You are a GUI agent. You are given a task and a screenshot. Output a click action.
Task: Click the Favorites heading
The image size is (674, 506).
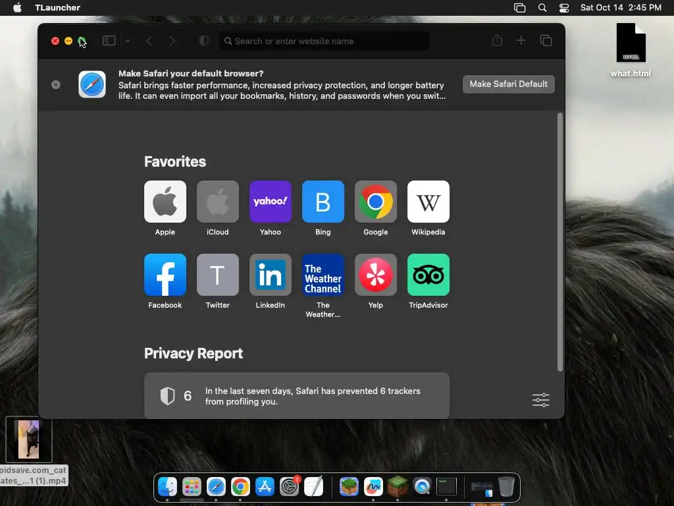click(175, 161)
